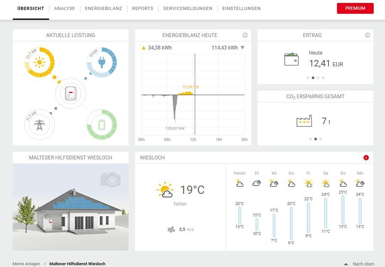385x267 pixels.
Task: Click the red weather info alert icon
Action: pyautogui.click(x=366, y=158)
